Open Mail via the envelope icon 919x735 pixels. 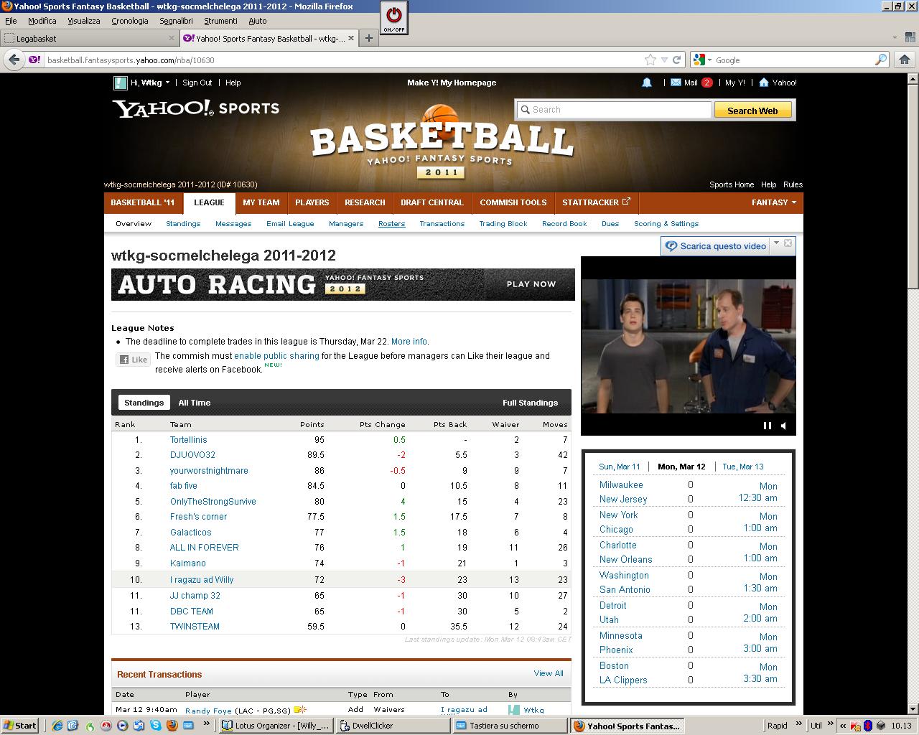676,83
